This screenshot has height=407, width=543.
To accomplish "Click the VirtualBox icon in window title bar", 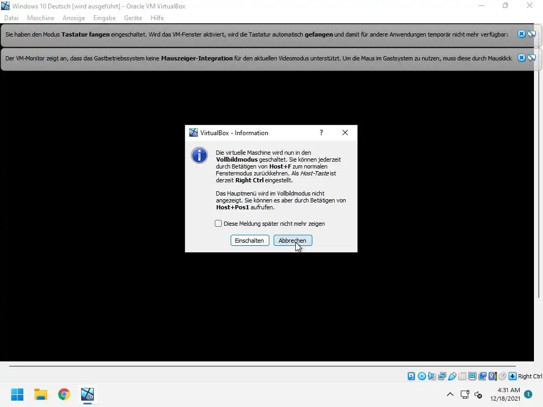I will 5,6.
